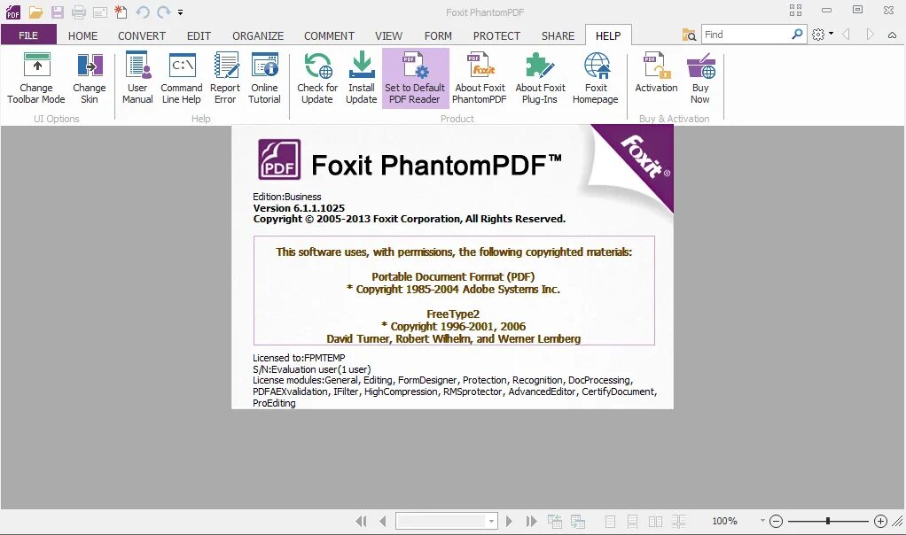
Task: Click the Foxit PDF app icon in title bar
Action: pyautogui.click(x=12, y=12)
